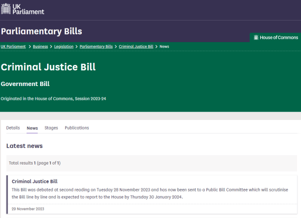The height and width of the screenshot is (218, 301).
Task: Switch to the Details tab
Action: point(13,128)
